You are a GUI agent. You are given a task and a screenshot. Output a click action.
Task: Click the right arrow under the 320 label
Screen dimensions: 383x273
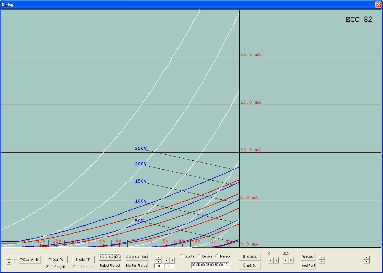click(x=291, y=260)
